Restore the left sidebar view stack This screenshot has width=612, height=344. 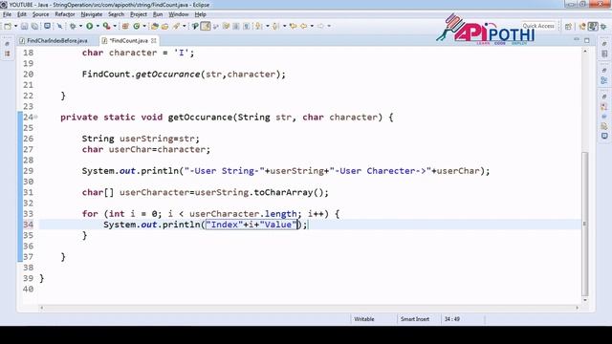coord(8,44)
